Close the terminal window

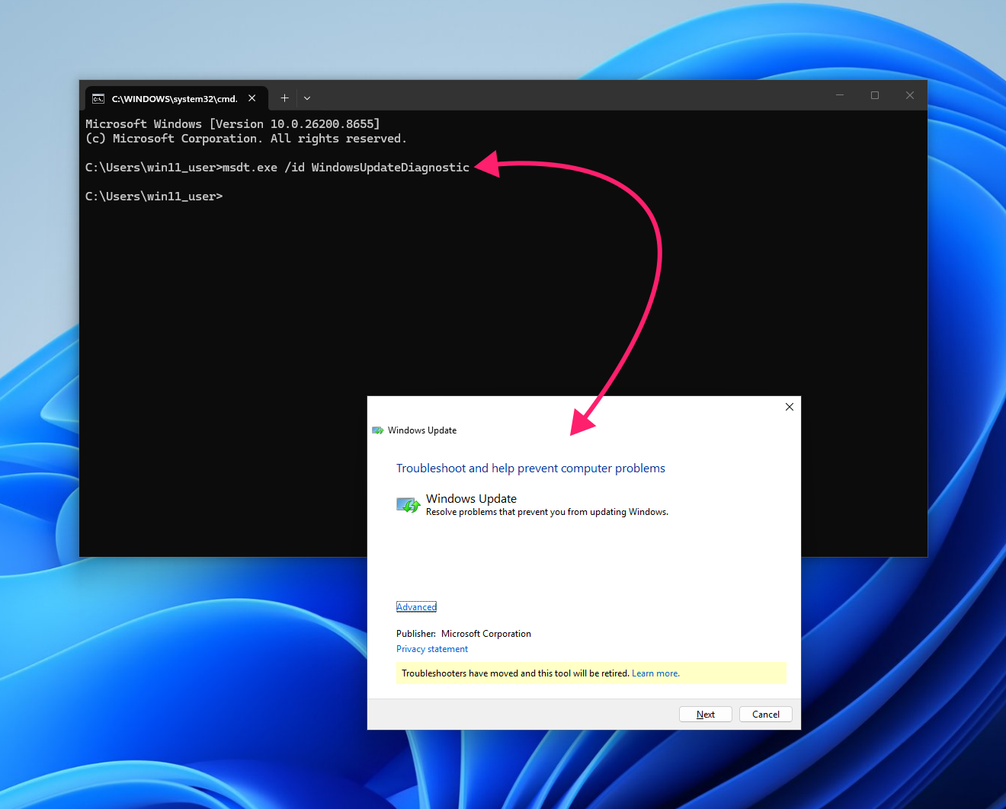coord(910,95)
